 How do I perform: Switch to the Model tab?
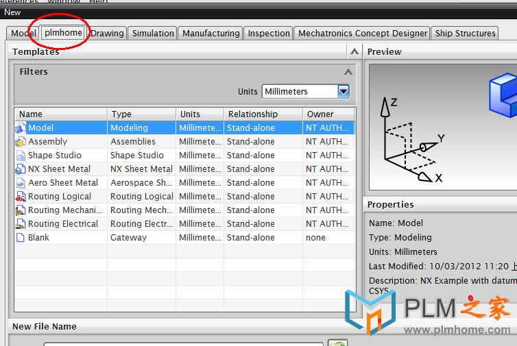[x=23, y=34]
